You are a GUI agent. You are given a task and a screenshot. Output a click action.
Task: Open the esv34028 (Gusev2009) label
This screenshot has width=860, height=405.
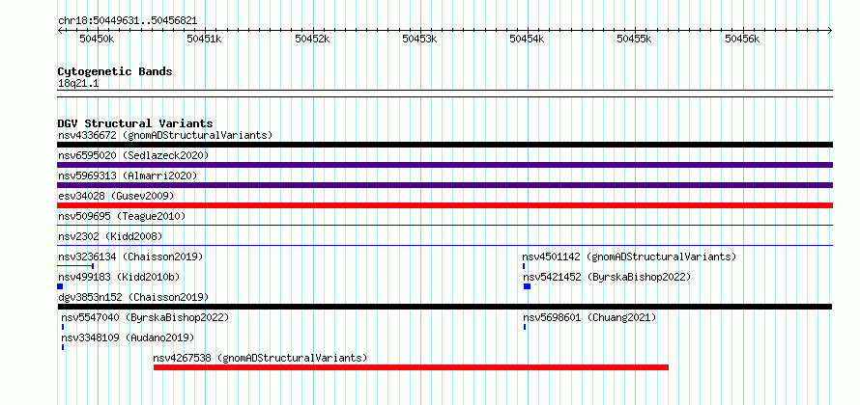tap(116, 196)
